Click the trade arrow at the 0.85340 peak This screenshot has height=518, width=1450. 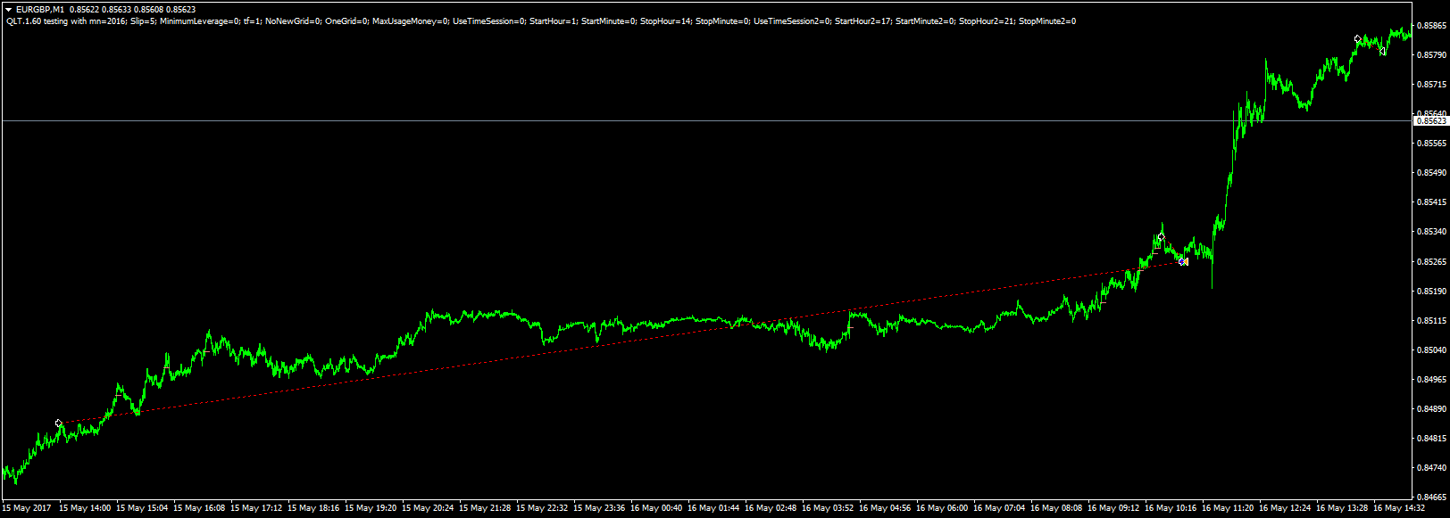1161,236
